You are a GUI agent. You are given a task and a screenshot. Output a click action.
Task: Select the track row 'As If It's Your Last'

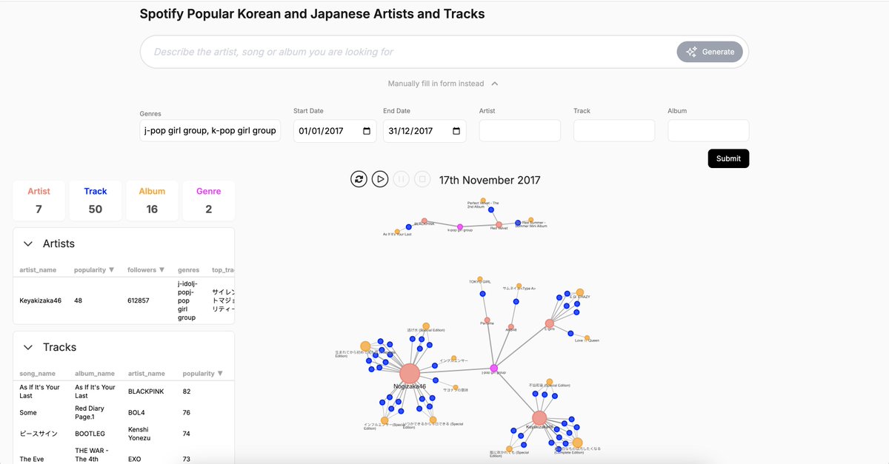point(124,391)
